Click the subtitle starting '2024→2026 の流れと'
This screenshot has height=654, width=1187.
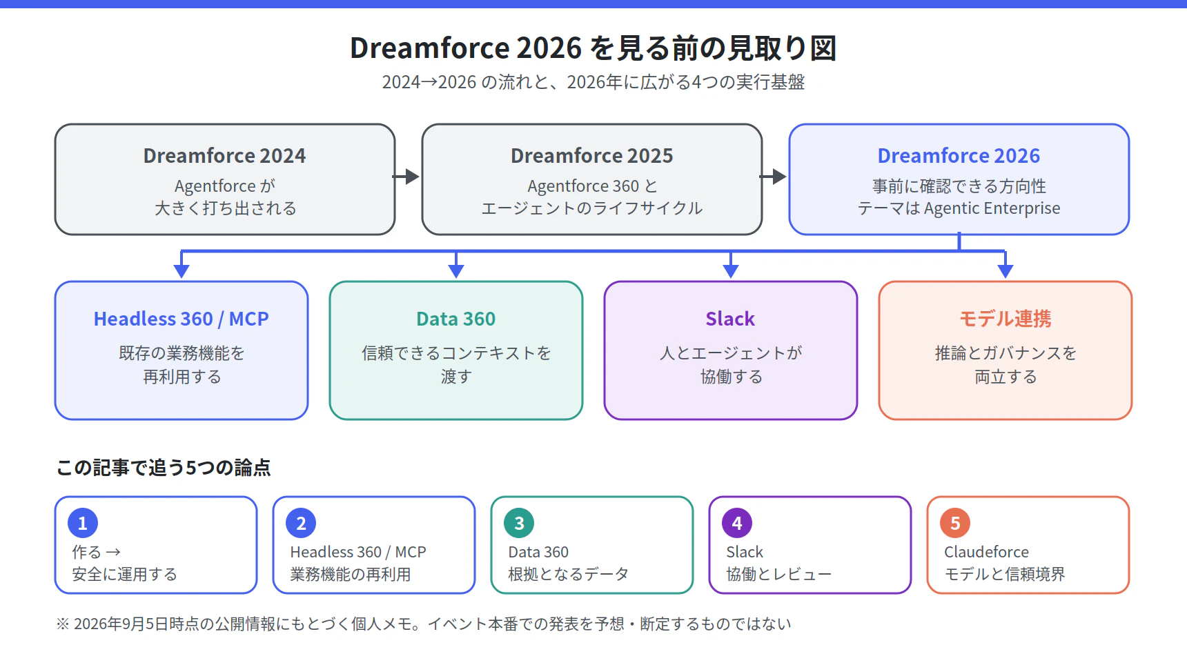pos(593,82)
